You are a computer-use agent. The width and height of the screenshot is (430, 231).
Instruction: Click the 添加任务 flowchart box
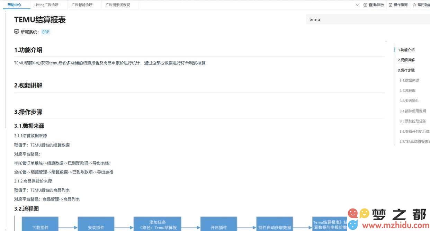pos(158,224)
